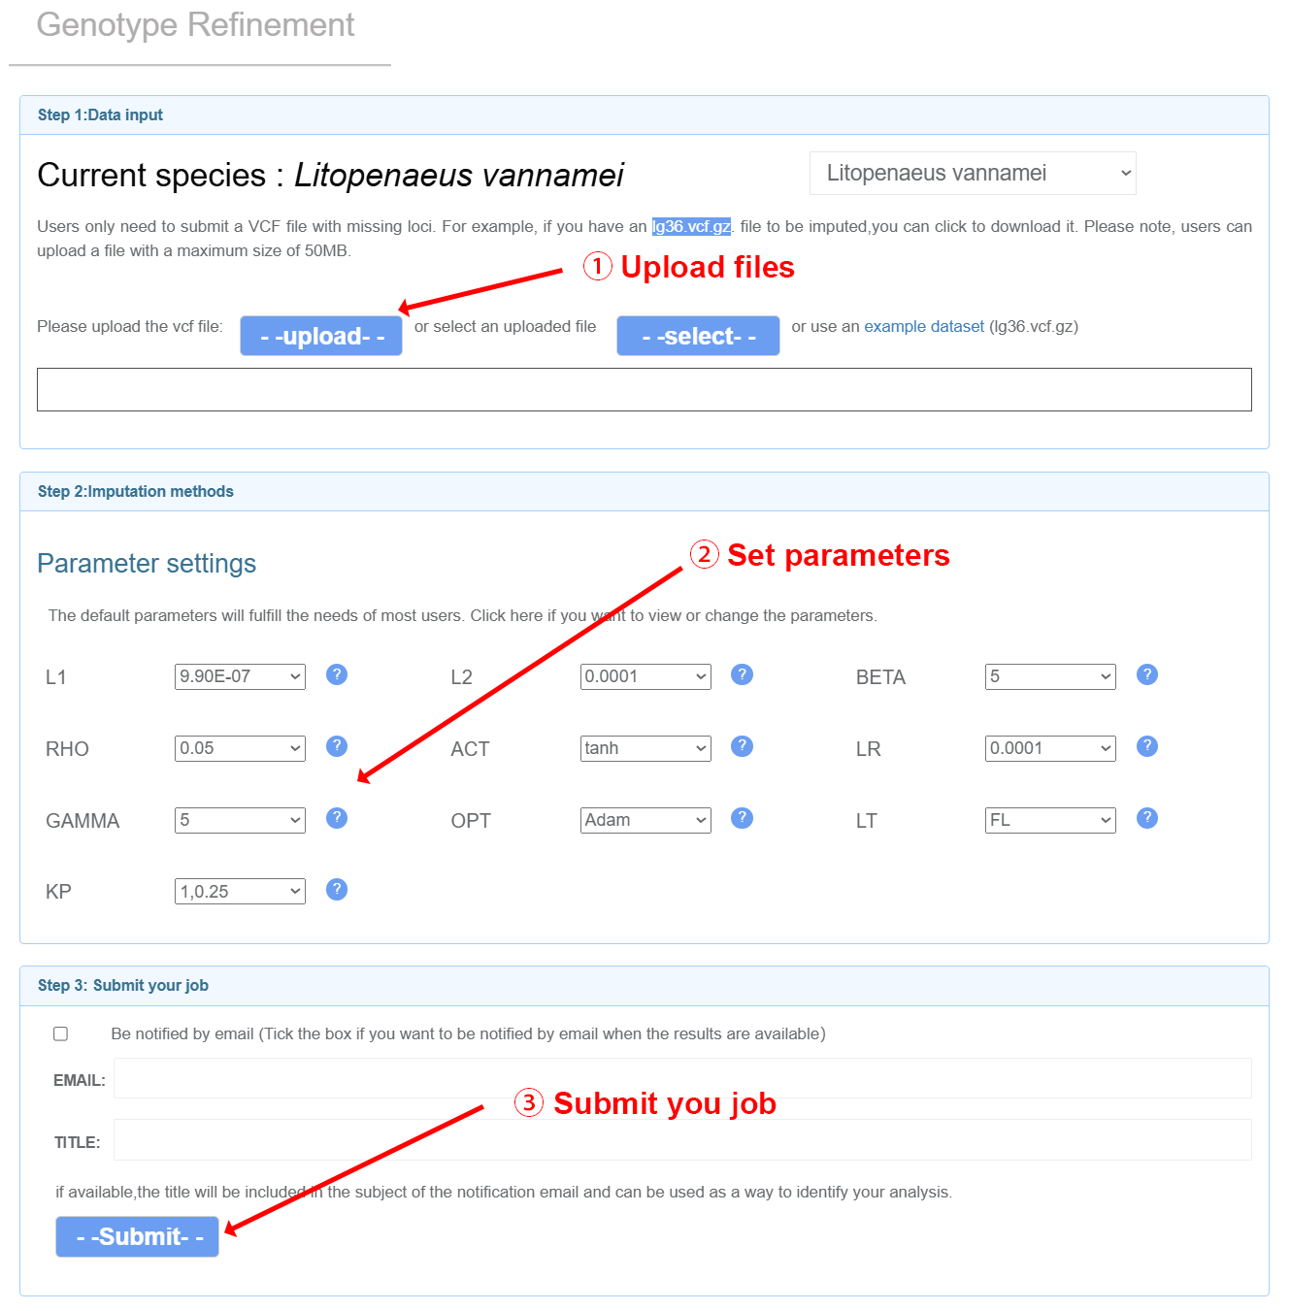Click the select uploaded file button
Screen dimensions: 1290x1311
[x=698, y=336]
